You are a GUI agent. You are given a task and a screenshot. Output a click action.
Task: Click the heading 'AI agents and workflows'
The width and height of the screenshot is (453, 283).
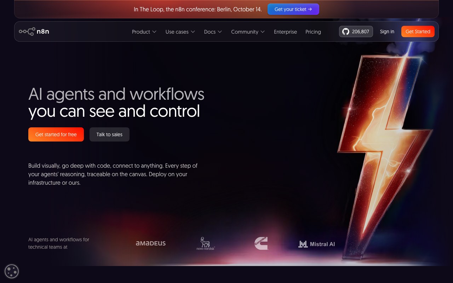point(116,94)
